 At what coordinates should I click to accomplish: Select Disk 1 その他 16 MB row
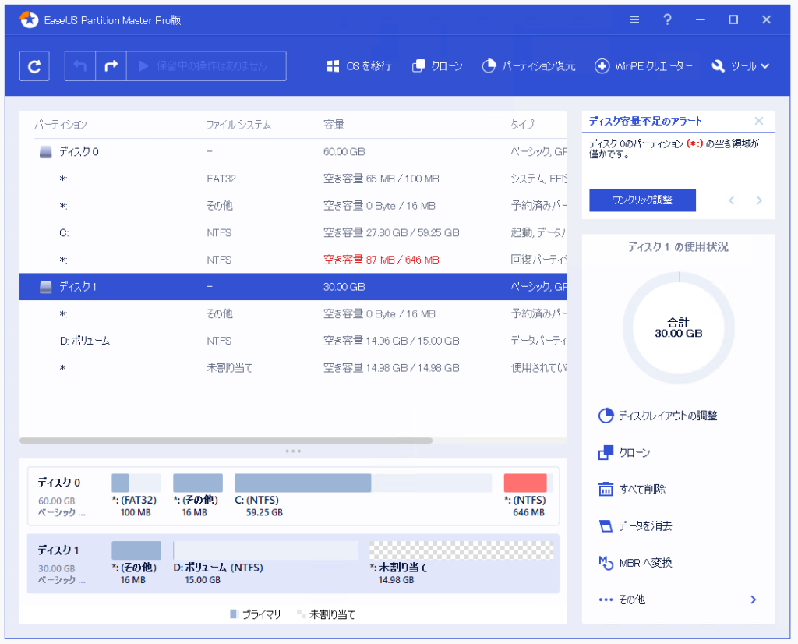click(x=293, y=313)
